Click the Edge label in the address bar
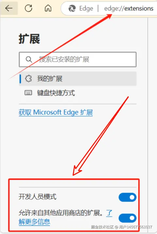The width and height of the screenshot is (157, 234). tap(86, 9)
